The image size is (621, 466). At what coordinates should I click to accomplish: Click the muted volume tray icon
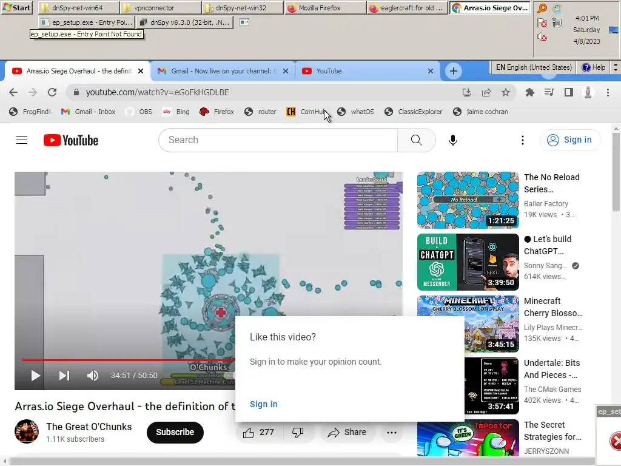542,37
